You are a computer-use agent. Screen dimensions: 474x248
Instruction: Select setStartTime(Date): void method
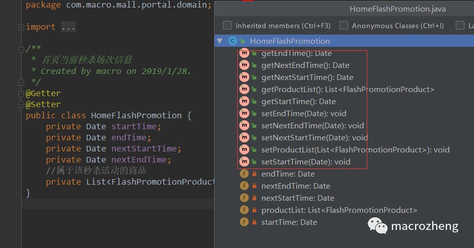pos(306,162)
